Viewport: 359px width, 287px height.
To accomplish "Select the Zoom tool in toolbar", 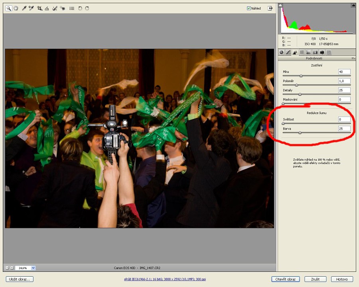I will (x=8, y=8).
